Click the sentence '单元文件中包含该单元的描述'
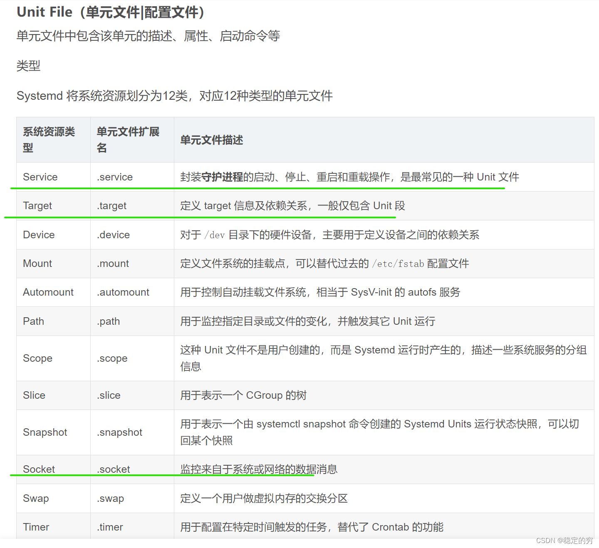 [148, 36]
